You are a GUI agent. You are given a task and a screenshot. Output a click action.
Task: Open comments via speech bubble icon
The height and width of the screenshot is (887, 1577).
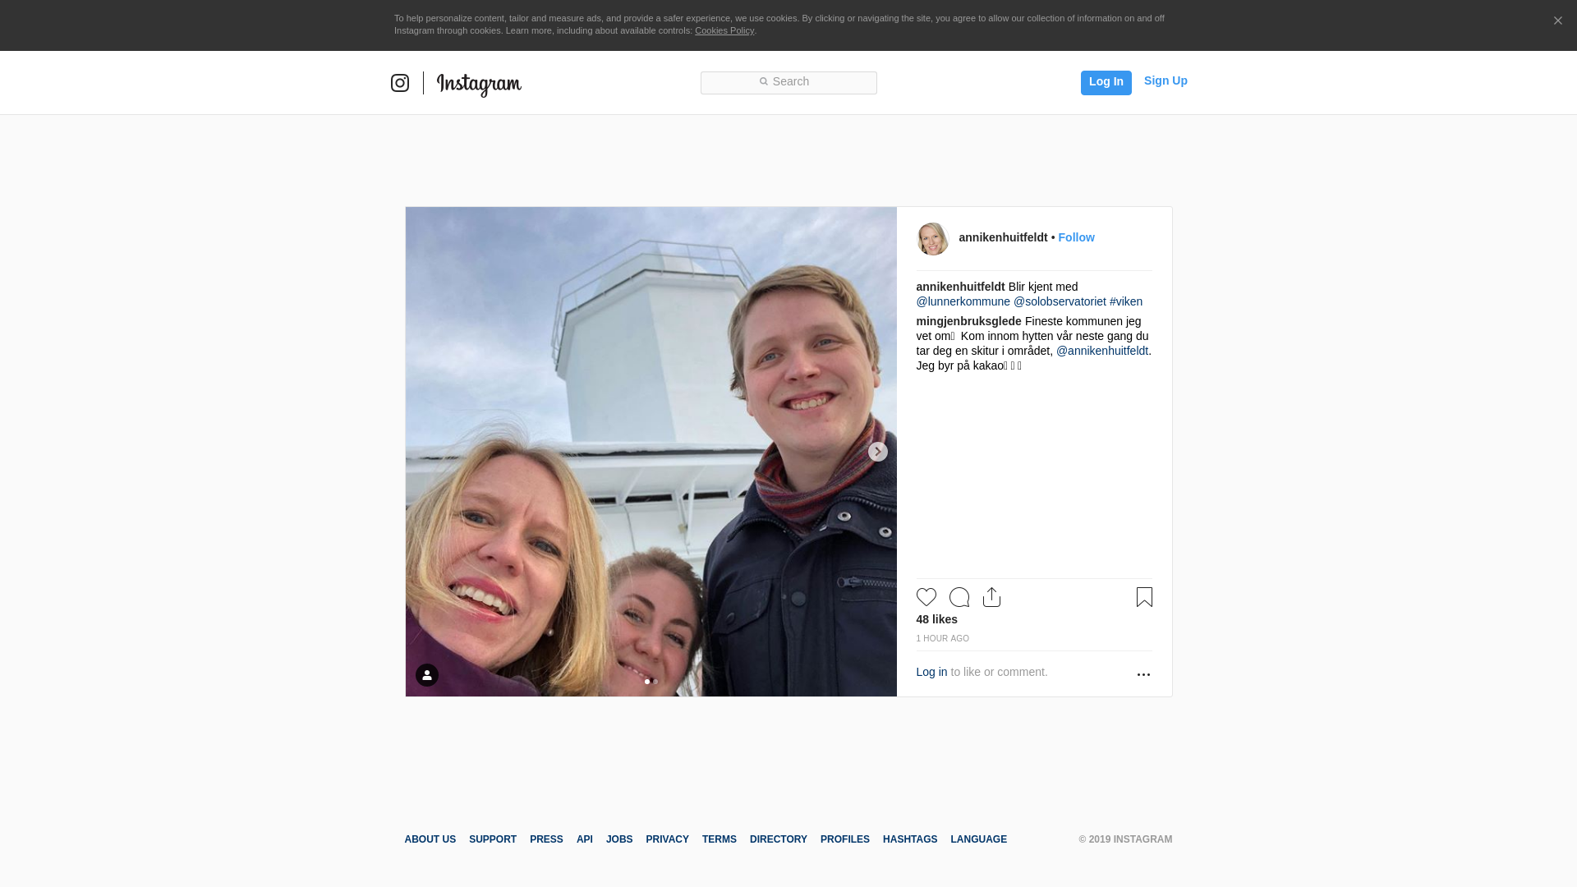(x=959, y=597)
